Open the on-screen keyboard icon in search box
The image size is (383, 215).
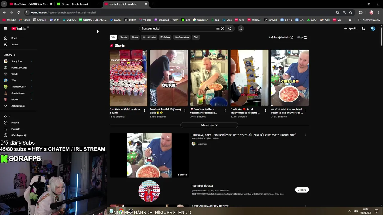[x=218, y=29]
